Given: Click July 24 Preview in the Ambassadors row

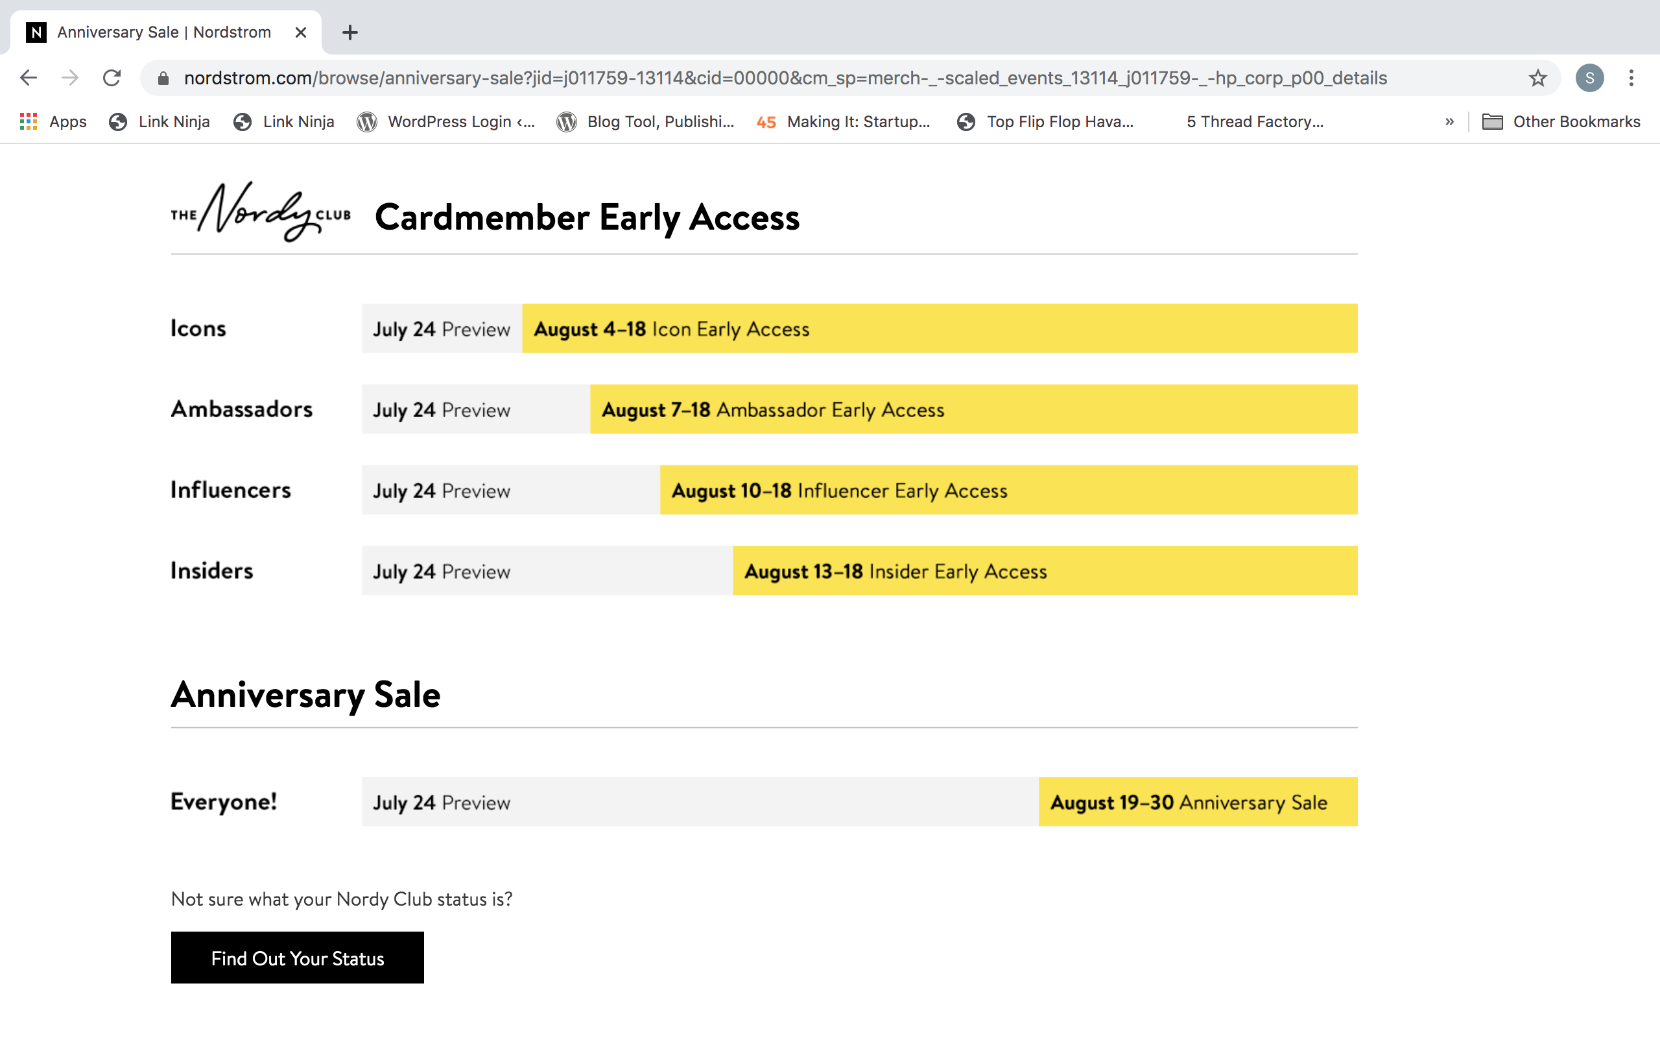Looking at the screenshot, I should click(x=442, y=410).
